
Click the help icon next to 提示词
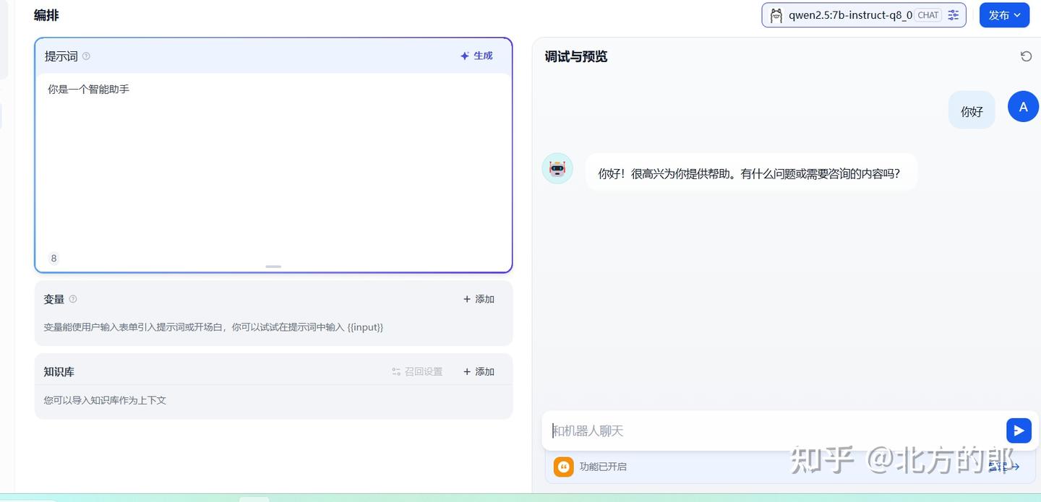(86, 56)
